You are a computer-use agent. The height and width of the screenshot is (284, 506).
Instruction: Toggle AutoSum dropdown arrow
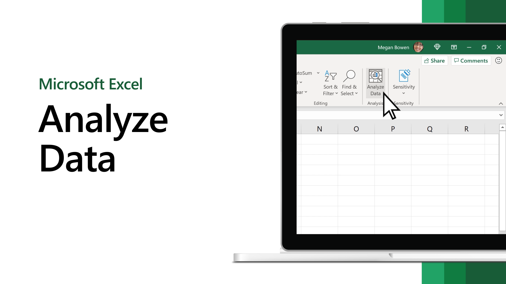click(x=318, y=73)
